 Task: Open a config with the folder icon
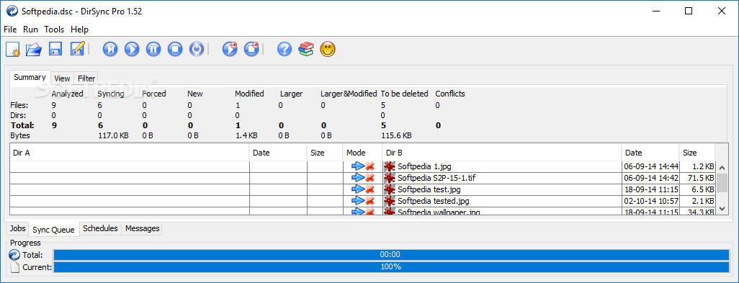point(34,49)
